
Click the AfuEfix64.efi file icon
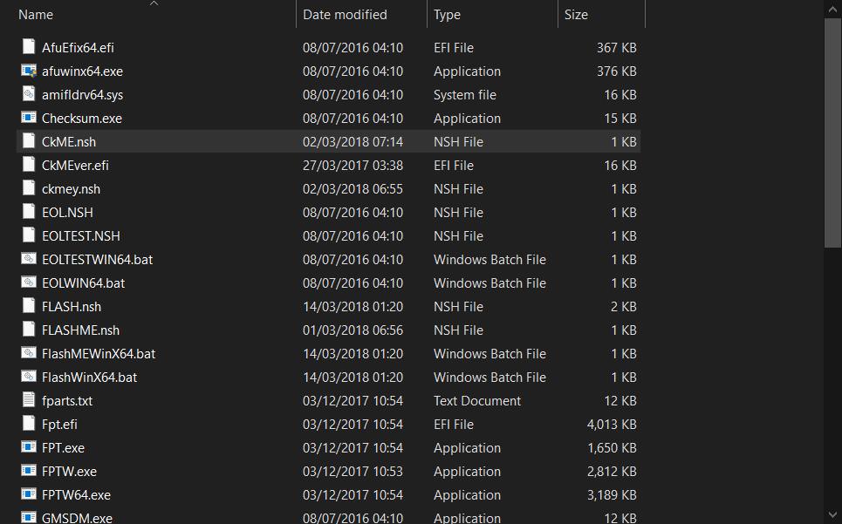(x=29, y=47)
